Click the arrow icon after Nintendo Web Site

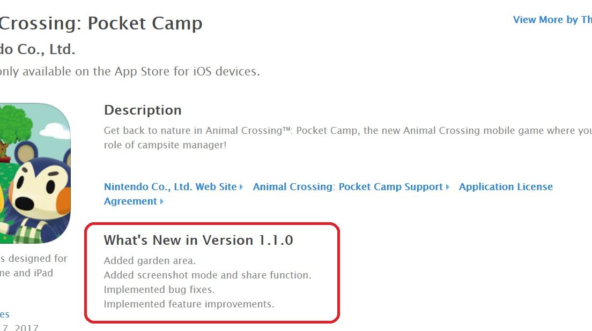point(241,187)
